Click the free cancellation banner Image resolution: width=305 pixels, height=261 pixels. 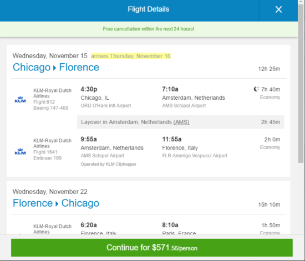(149, 29)
